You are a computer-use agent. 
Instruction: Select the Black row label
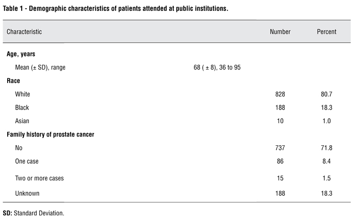click(x=22, y=108)
